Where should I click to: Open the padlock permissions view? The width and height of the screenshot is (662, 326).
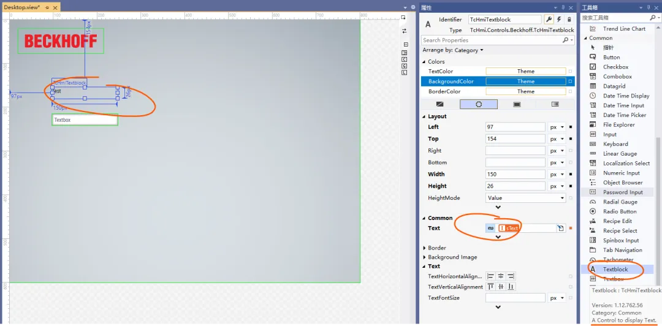(569, 20)
